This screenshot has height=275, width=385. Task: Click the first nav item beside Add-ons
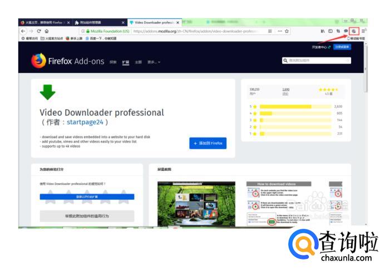[x=113, y=62]
